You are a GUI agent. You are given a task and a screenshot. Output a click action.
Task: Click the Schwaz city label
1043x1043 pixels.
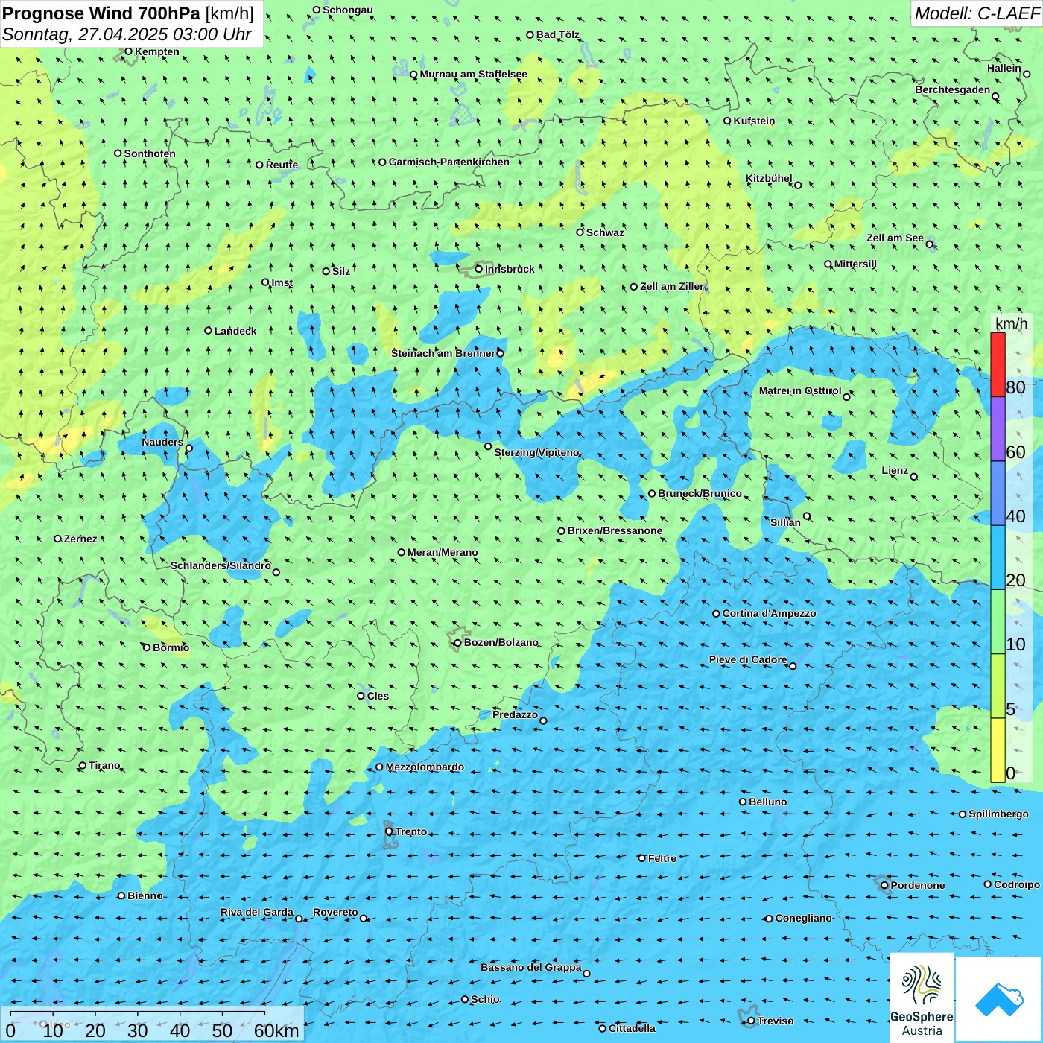pyautogui.click(x=605, y=232)
